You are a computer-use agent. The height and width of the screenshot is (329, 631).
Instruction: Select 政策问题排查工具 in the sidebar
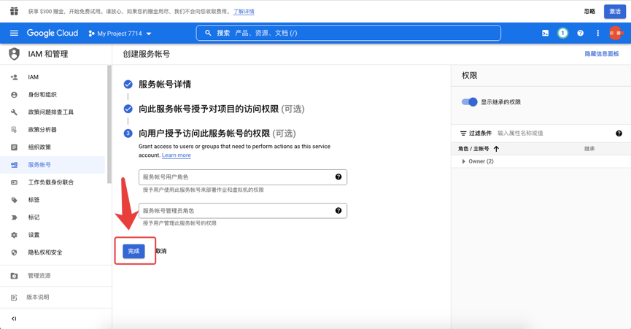pyautogui.click(x=51, y=112)
